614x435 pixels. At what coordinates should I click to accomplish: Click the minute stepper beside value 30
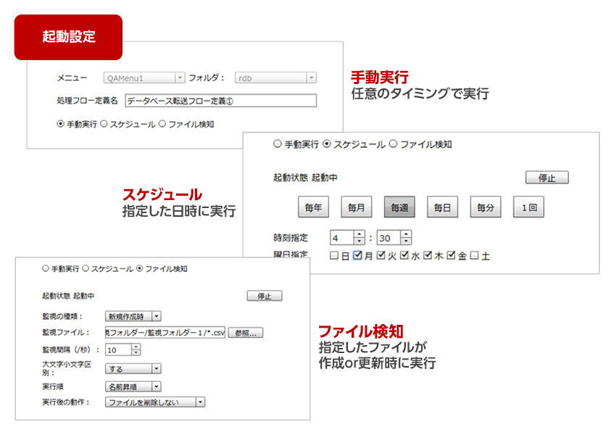pyautogui.click(x=405, y=238)
